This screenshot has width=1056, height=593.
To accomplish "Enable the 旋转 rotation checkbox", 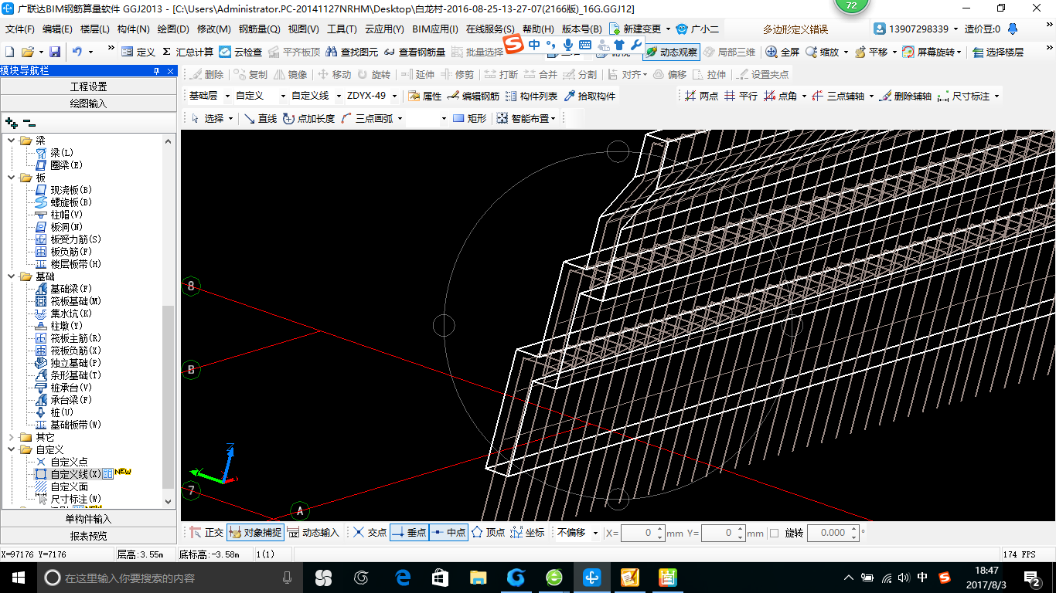I will pos(775,533).
